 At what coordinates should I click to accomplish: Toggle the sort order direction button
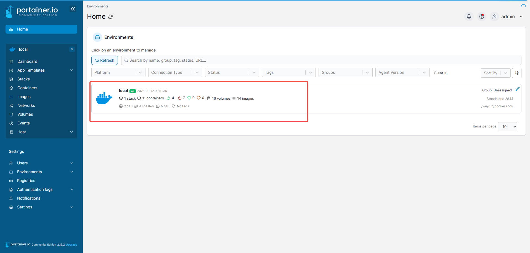517,73
